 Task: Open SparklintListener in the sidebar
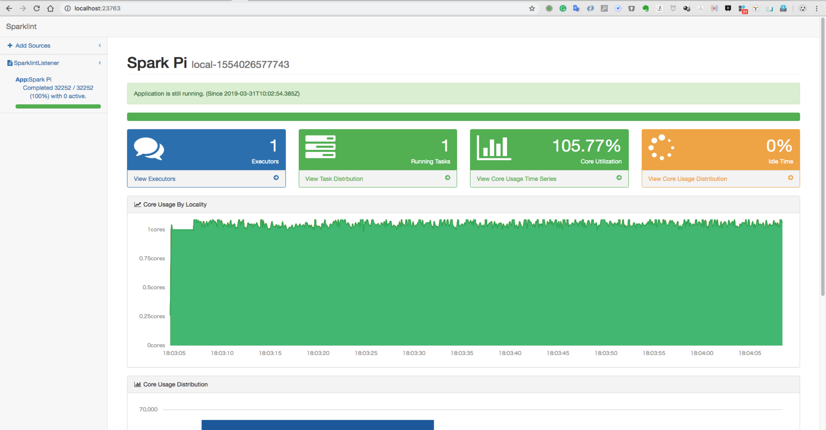(x=36, y=63)
